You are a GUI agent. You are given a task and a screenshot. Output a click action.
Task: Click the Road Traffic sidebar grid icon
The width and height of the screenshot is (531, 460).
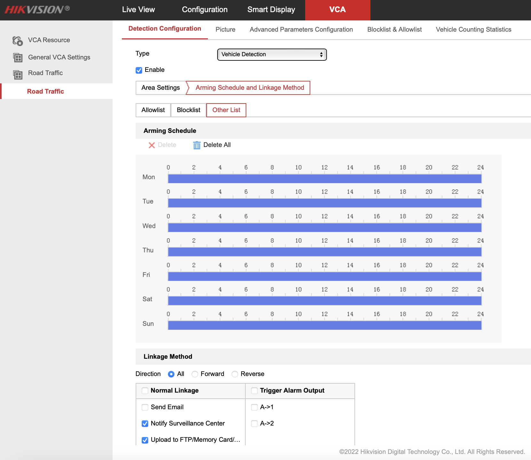(18, 74)
